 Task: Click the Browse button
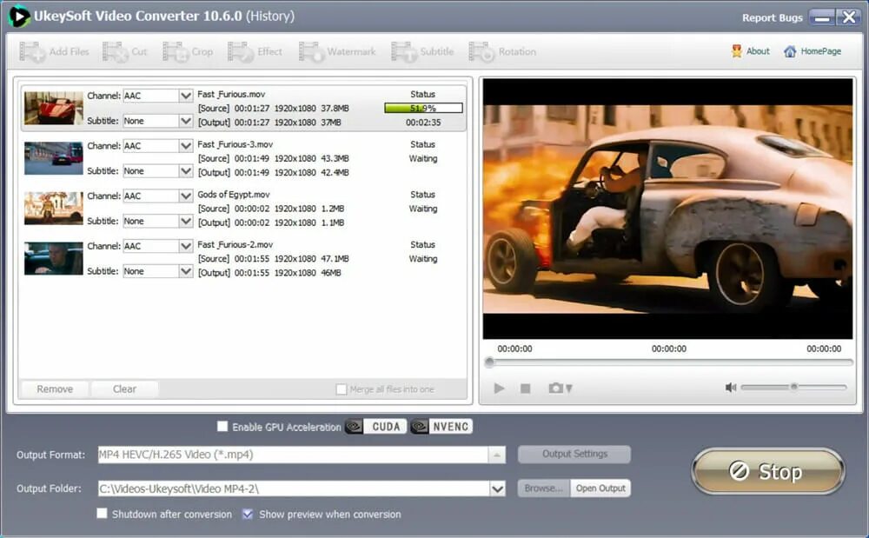543,488
